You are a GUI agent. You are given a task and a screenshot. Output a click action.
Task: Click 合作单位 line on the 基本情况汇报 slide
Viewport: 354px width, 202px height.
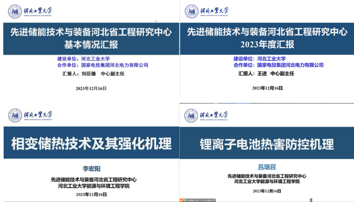pos(103,65)
